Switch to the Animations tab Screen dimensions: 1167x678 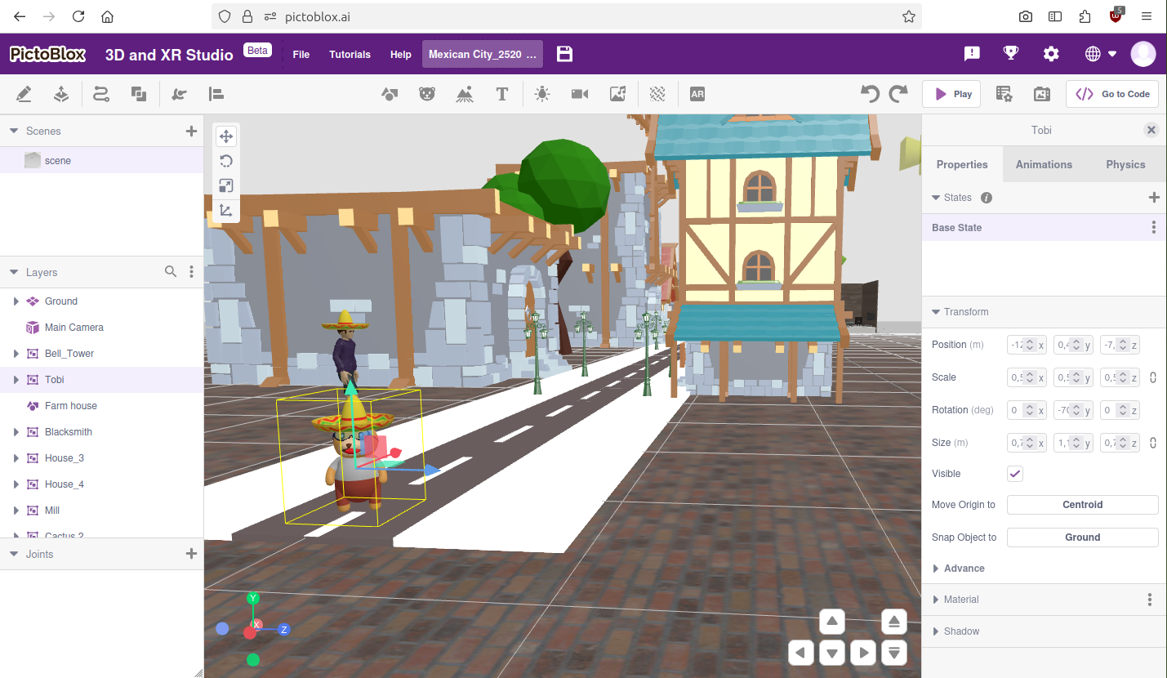[1044, 164]
